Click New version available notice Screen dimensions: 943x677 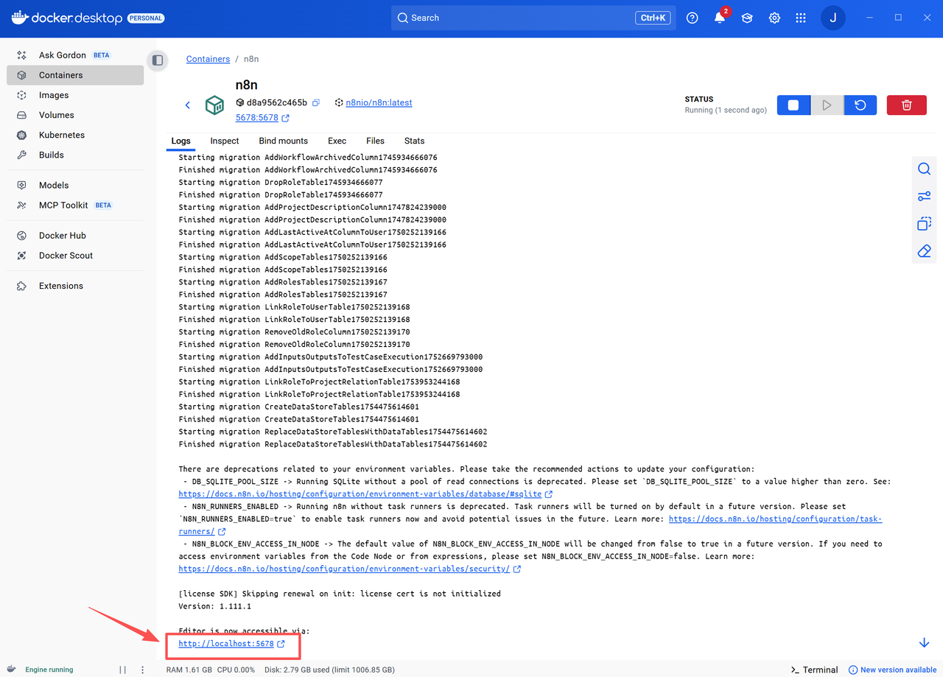click(892, 670)
